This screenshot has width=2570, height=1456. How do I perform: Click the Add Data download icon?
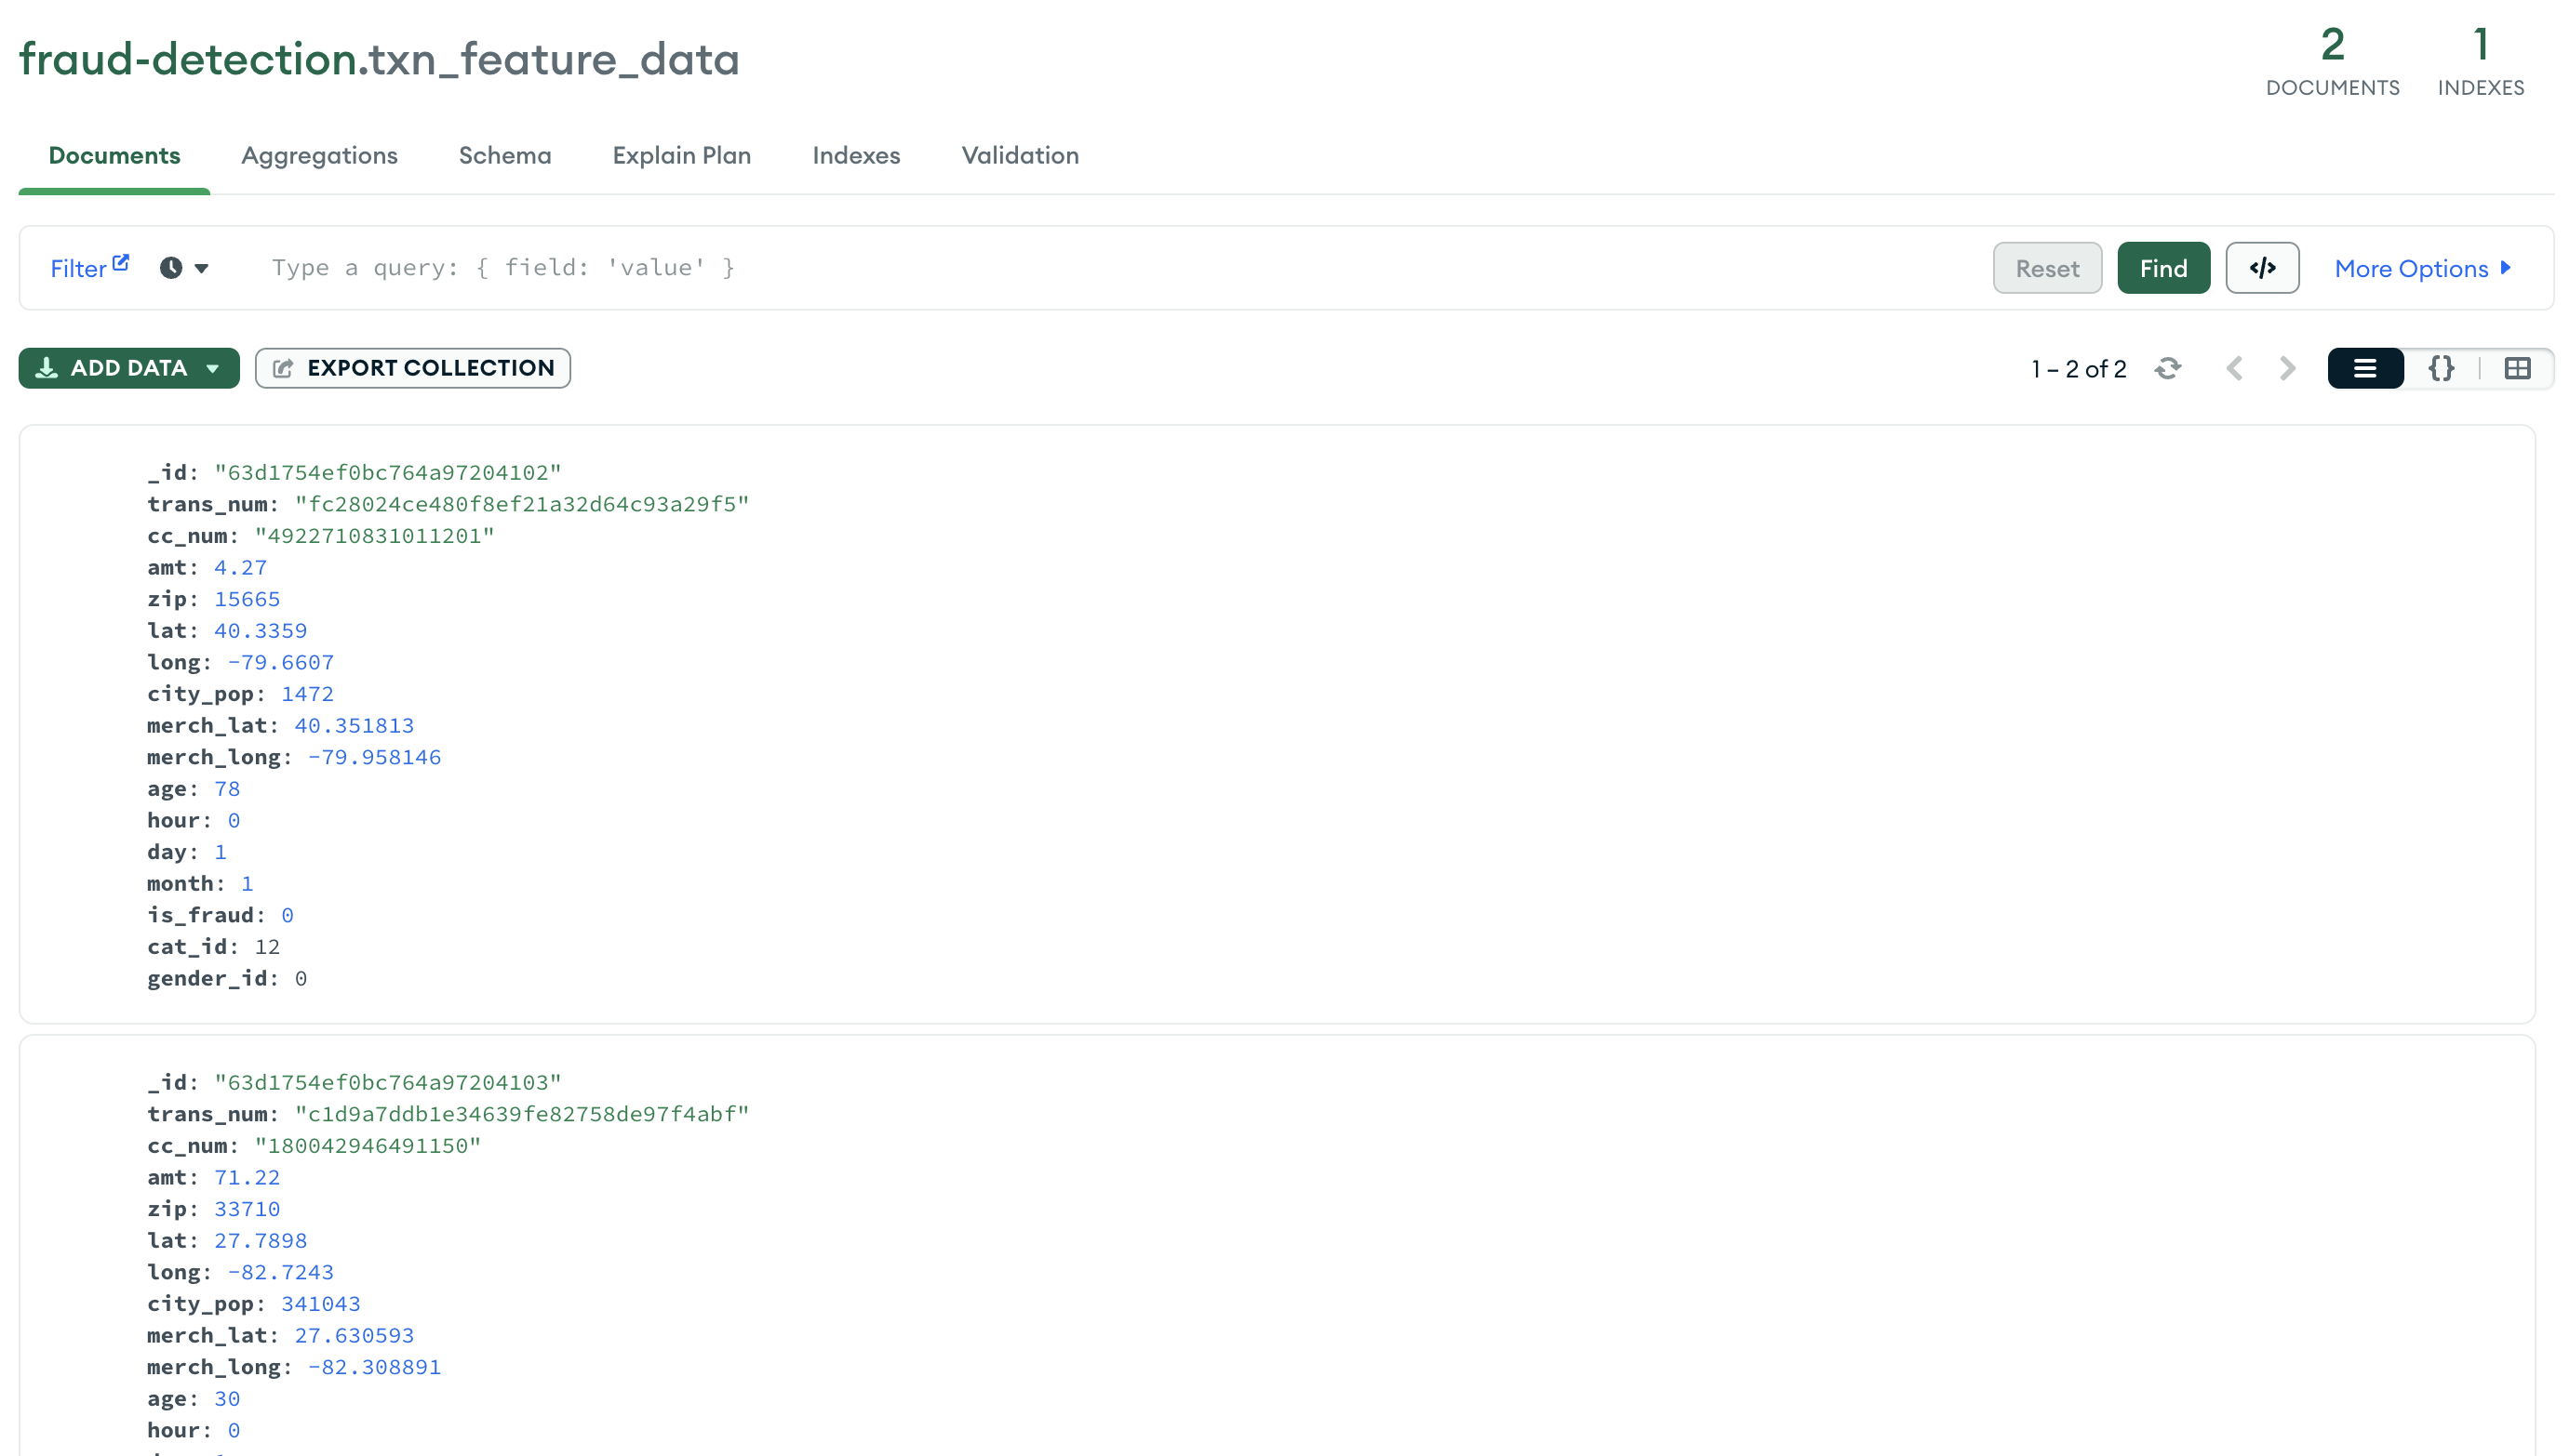pyautogui.click(x=46, y=368)
